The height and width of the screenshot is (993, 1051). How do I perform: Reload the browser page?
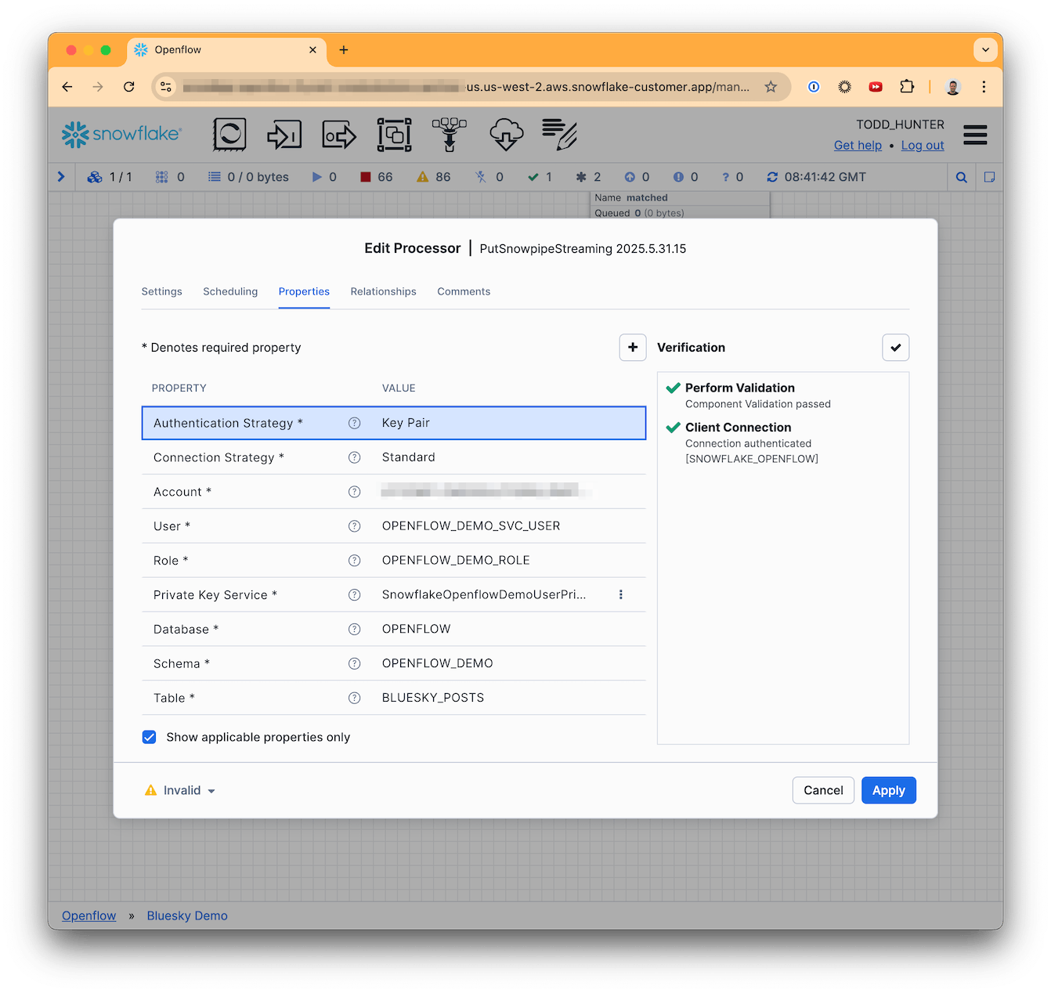(129, 87)
